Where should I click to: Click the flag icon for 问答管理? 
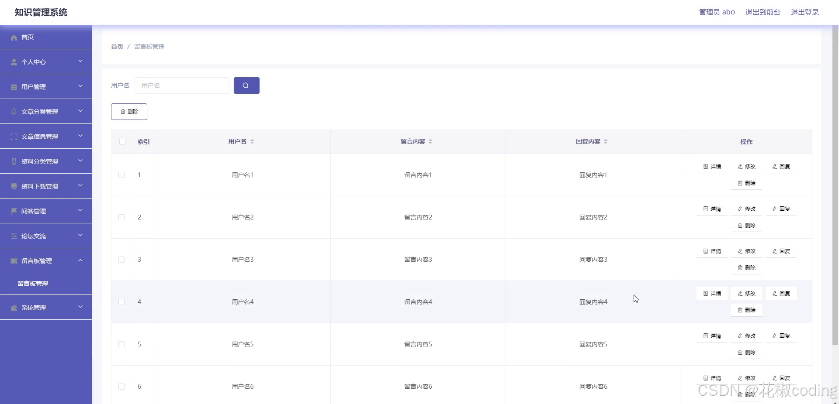coord(14,211)
